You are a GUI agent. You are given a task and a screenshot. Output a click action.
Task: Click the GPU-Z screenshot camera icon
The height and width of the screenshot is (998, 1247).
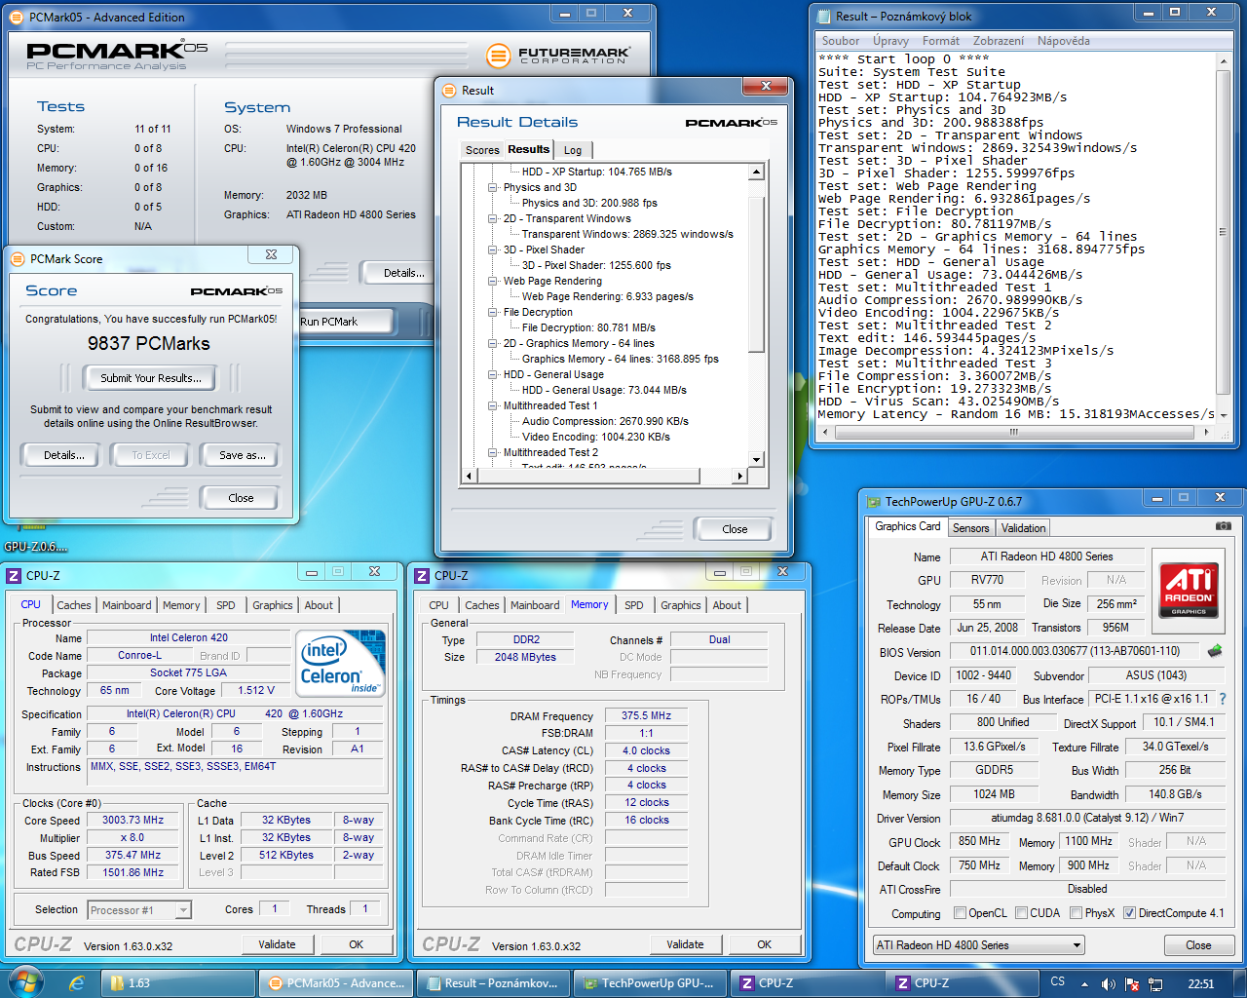point(1223,526)
